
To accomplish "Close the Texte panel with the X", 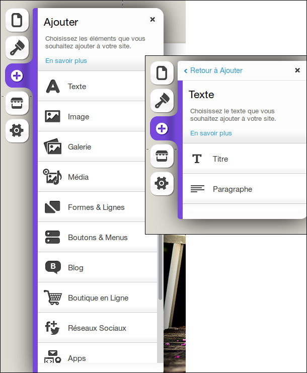I will click(x=297, y=70).
